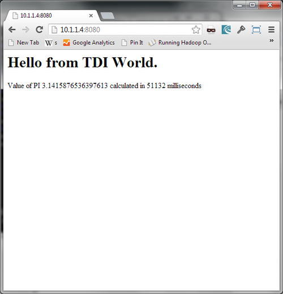Close the 10.1.1.4:8080 tab
Screen dimensions: 283x294
[x=91, y=16]
